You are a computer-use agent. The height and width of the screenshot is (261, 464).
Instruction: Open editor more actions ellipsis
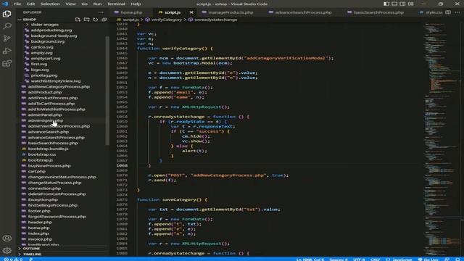click(457, 12)
